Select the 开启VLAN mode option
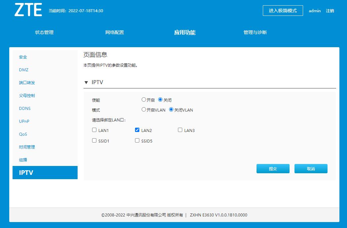This screenshot has height=228, width=347. click(x=144, y=109)
